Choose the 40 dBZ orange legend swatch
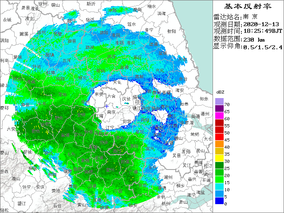Viewport: 284px width, 213px height. point(219,143)
